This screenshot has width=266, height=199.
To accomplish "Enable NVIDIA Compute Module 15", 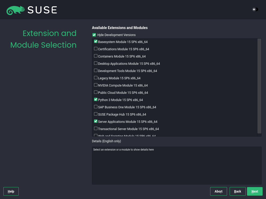I will [x=96, y=85].
